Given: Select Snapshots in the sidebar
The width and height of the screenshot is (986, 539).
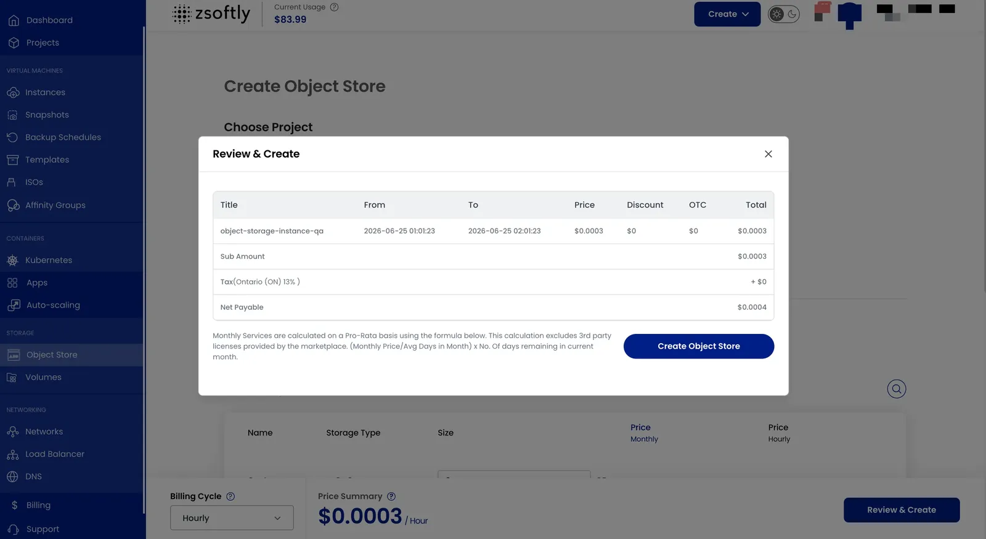Looking at the screenshot, I should pos(47,115).
